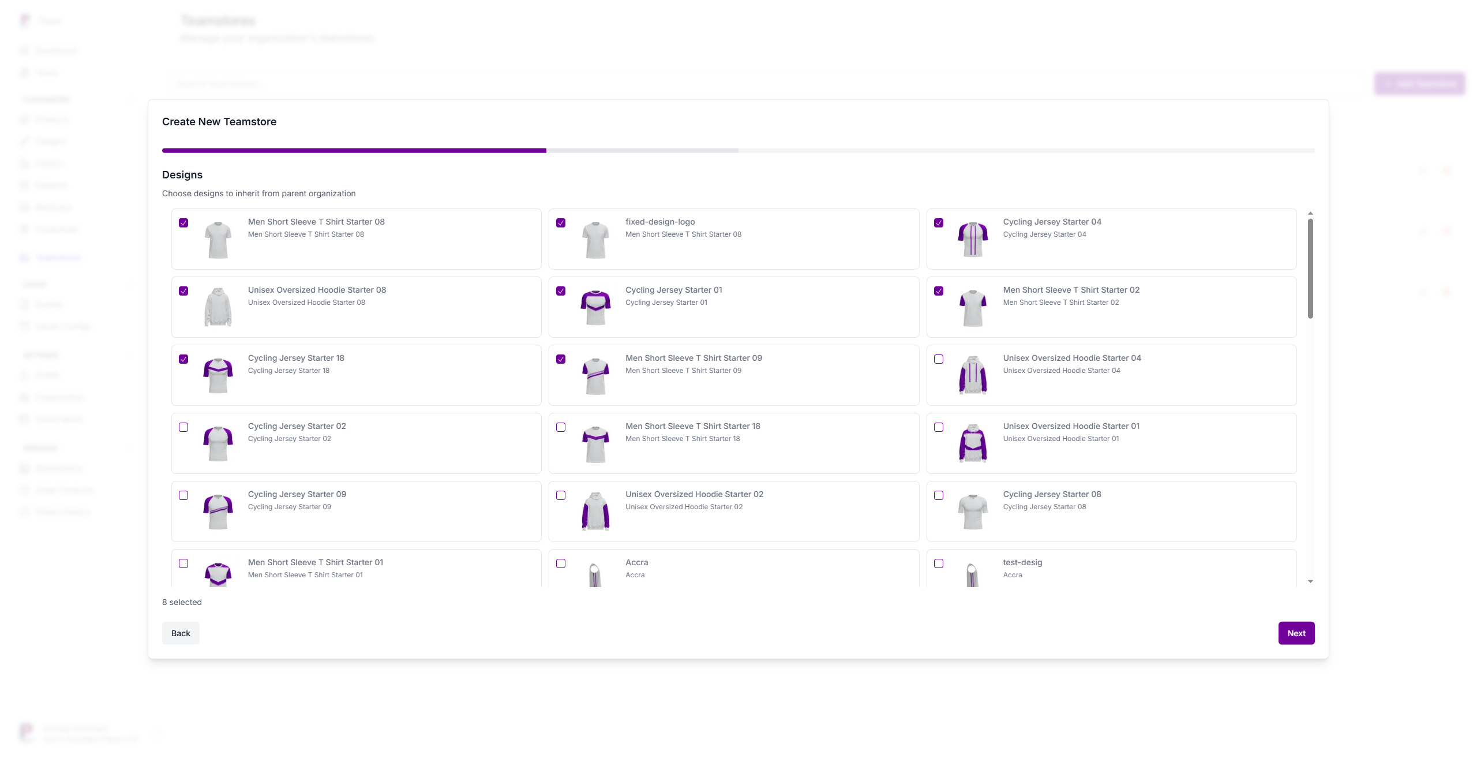Screen dimensions: 1477x758
Task: Click the Next button
Action: pyautogui.click(x=1296, y=633)
